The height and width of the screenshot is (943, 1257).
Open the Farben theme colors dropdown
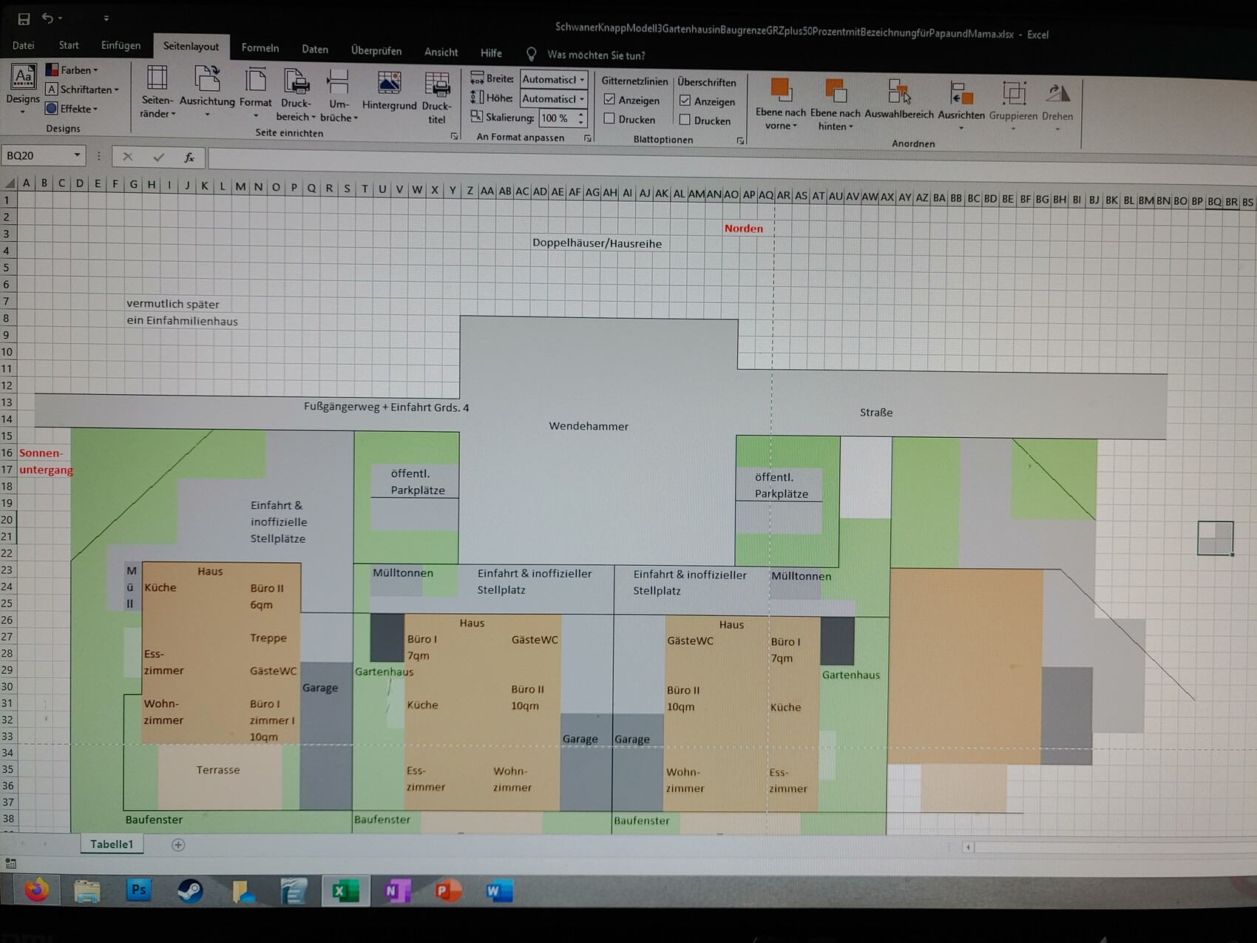click(x=72, y=70)
